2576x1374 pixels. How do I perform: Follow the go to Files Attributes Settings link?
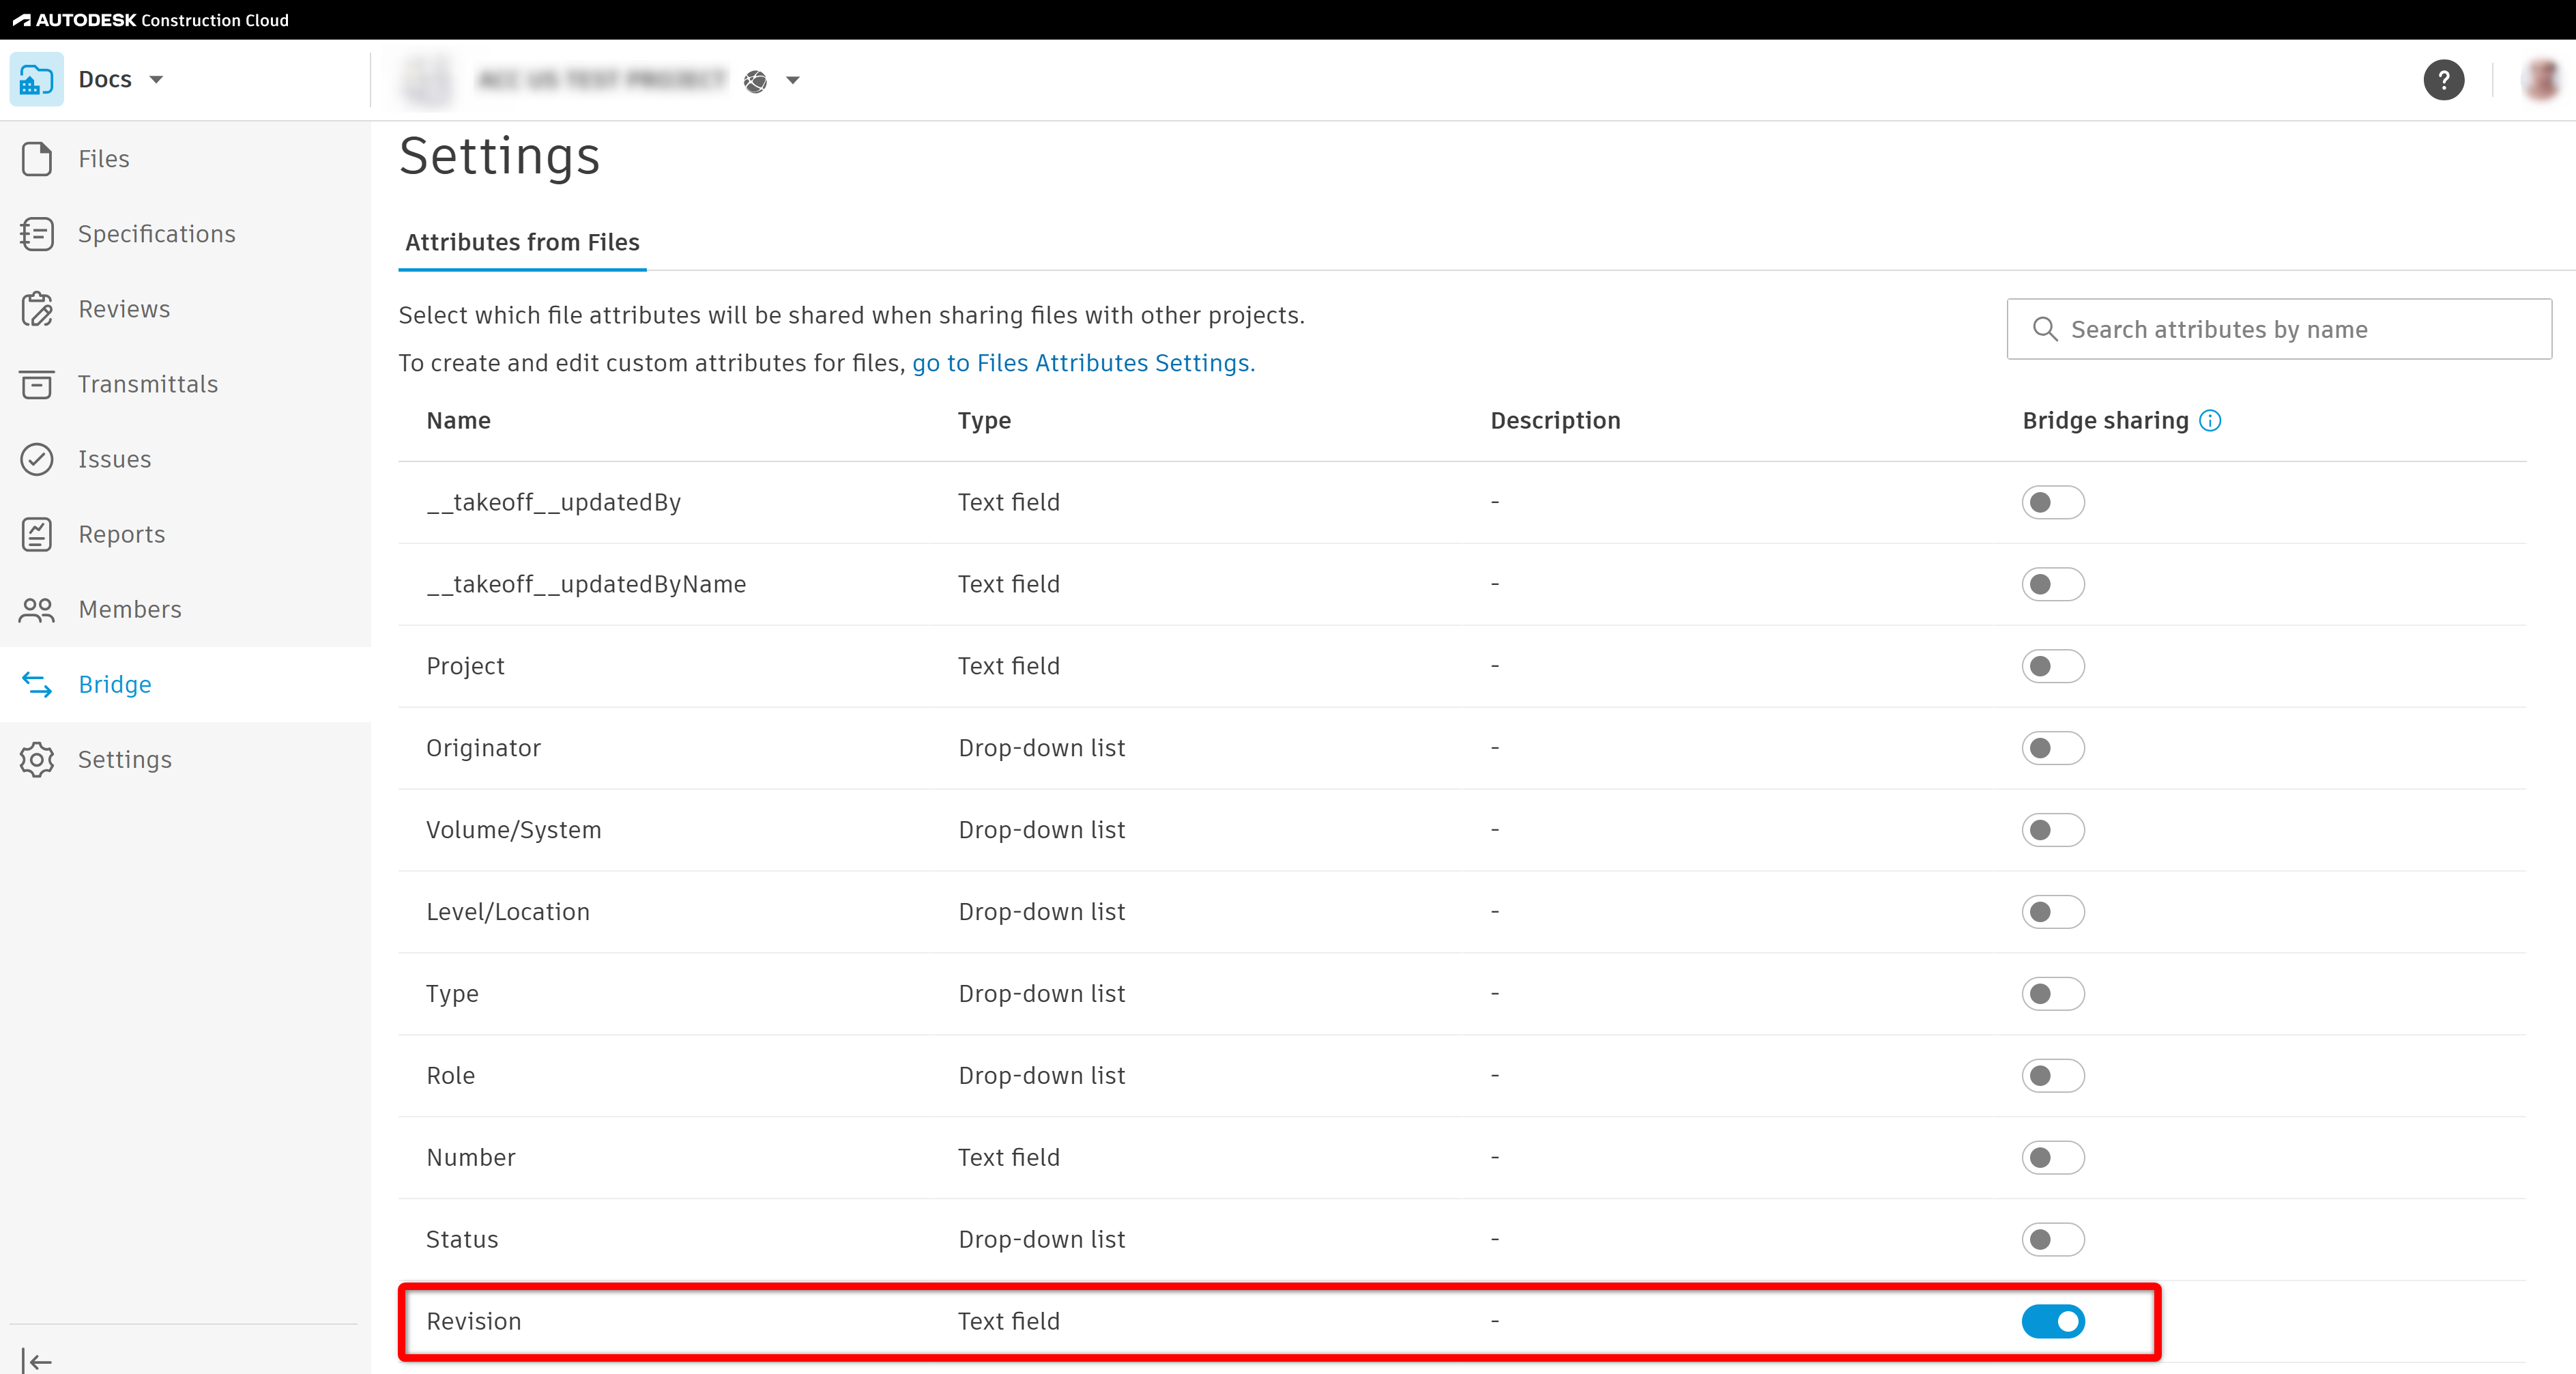pos(1083,363)
